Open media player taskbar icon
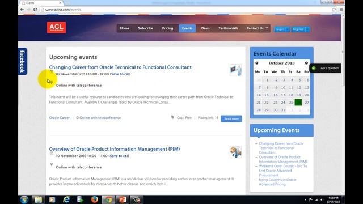 52,199
